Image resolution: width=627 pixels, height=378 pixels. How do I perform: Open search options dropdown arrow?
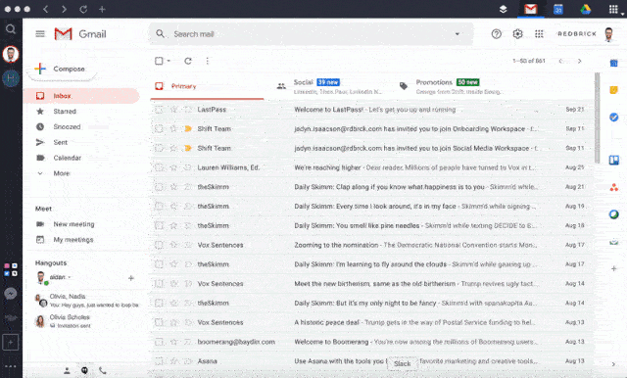coord(458,34)
